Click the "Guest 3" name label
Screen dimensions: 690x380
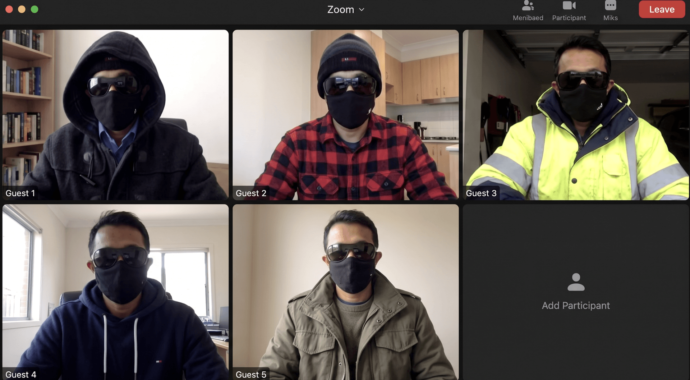(481, 193)
